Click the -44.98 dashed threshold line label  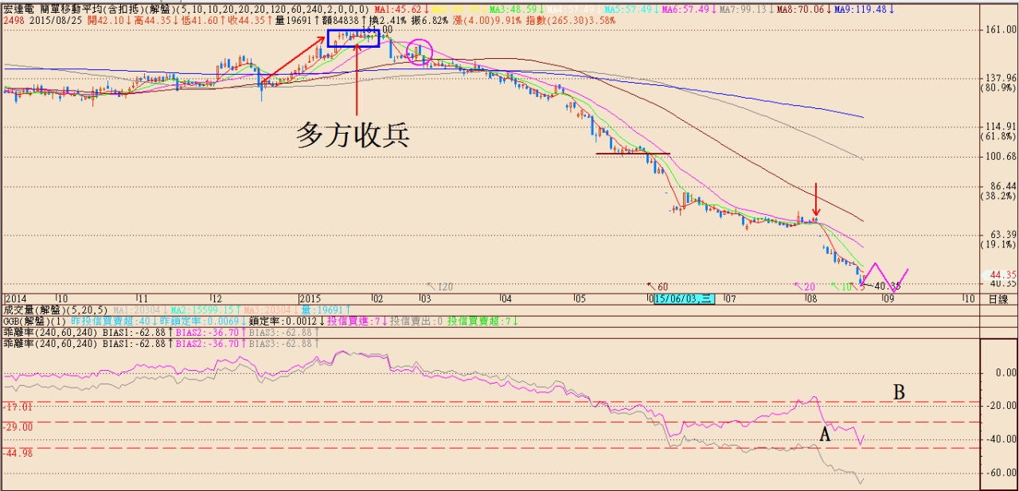pyautogui.click(x=17, y=454)
